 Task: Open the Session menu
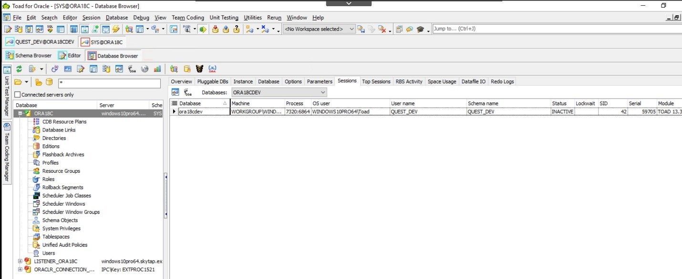pos(91,18)
